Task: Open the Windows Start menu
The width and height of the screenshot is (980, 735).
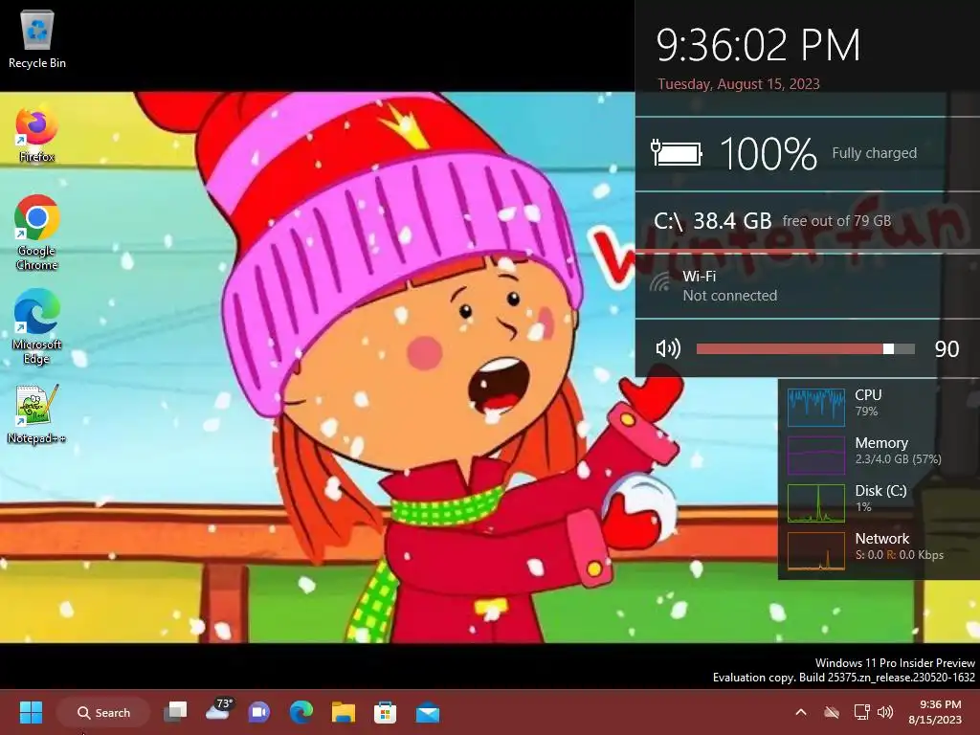Action: tap(31, 712)
